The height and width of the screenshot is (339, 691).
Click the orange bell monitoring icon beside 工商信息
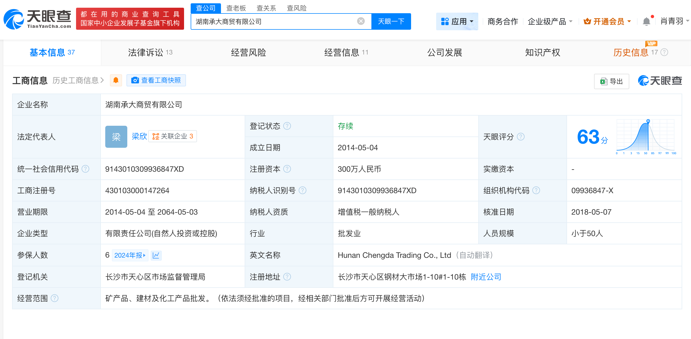click(116, 80)
